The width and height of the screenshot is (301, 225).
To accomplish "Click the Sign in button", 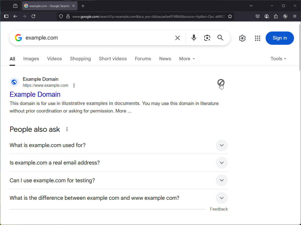I will coord(280,38).
